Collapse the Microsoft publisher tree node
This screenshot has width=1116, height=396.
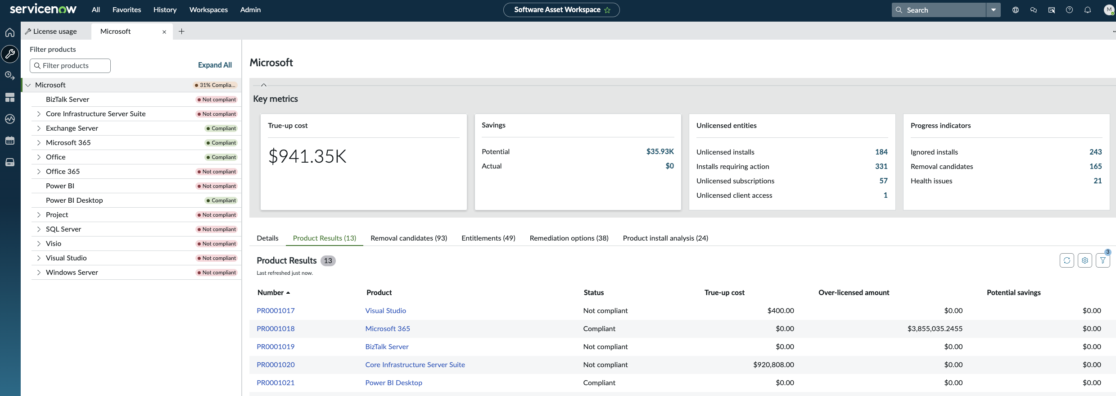[28, 85]
